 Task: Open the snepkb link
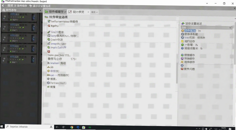pos(58,44)
